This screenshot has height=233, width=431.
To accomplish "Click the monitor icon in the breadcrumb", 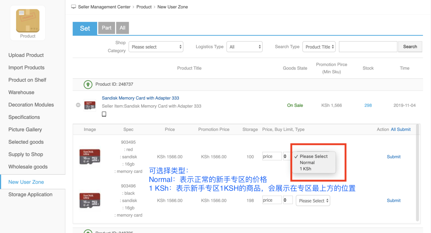I will coord(73,7).
